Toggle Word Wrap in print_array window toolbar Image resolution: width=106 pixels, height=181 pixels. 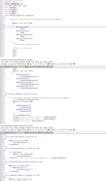pos(44,130)
